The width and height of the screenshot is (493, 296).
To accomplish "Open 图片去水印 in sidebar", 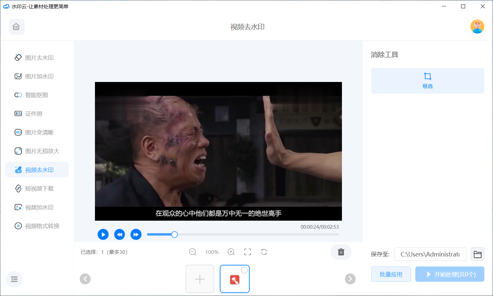I will click(x=37, y=58).
